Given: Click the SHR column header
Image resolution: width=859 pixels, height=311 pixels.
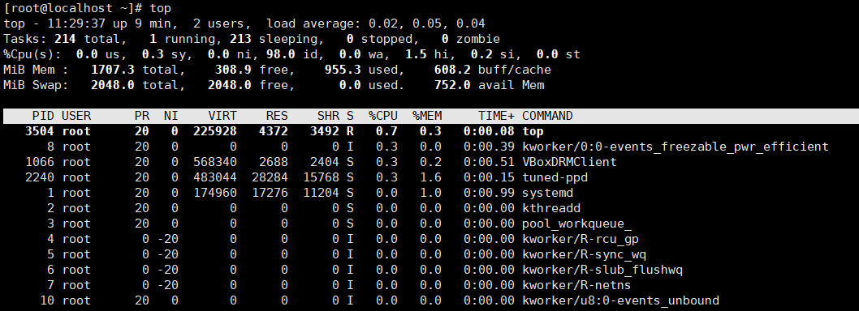Looking at the screenshot, I should (328, 116).
